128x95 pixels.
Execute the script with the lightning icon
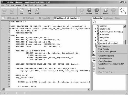[106, 11]
